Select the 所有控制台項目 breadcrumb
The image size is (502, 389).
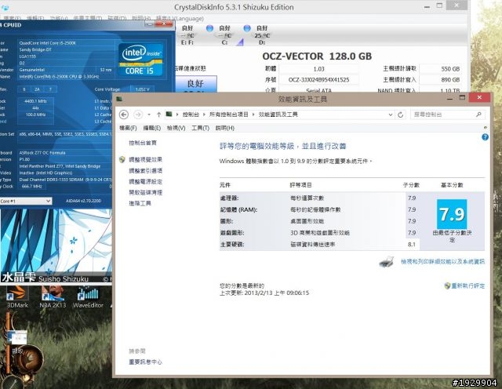[x=228, y=115]
